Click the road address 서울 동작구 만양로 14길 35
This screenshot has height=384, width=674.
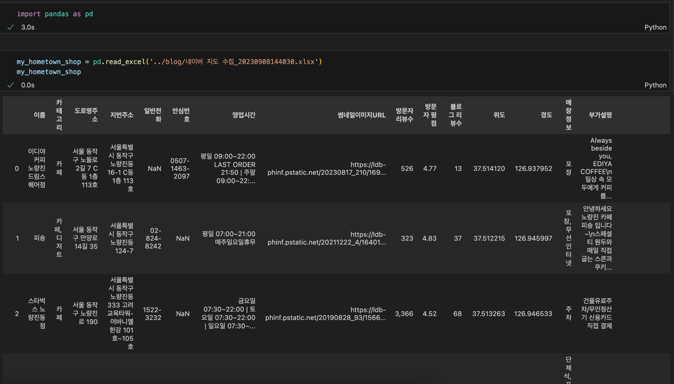86,238
